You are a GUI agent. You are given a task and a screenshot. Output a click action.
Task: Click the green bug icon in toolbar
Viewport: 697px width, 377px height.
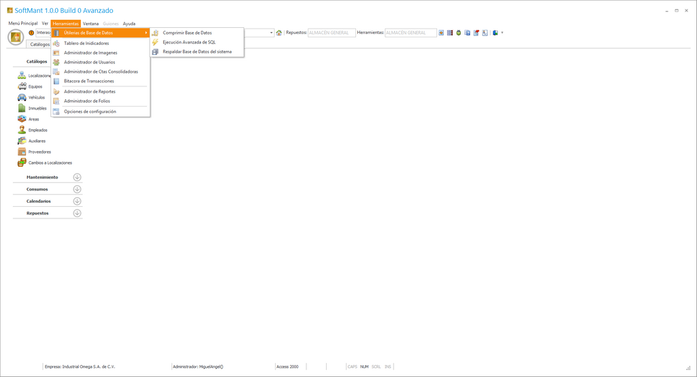459,33
